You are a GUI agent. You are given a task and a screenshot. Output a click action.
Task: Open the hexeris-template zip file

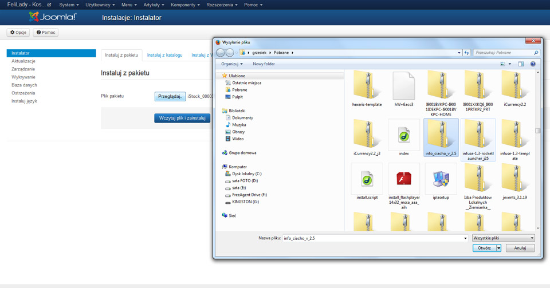pos(367,89)
